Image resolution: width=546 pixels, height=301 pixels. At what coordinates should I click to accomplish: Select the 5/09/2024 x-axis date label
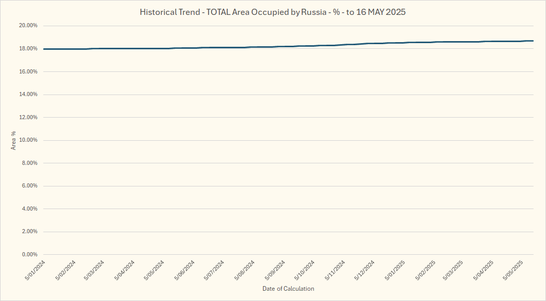[275, 270]
